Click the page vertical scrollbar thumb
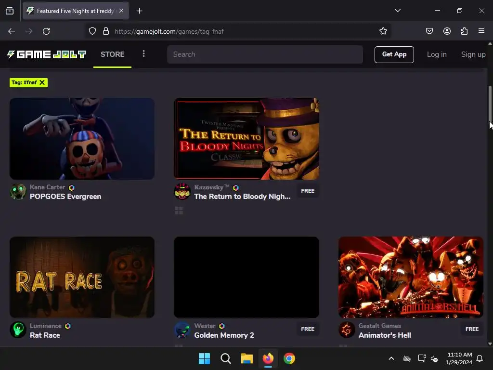Viewport: 493px width, 370px height. coord(490,103)
